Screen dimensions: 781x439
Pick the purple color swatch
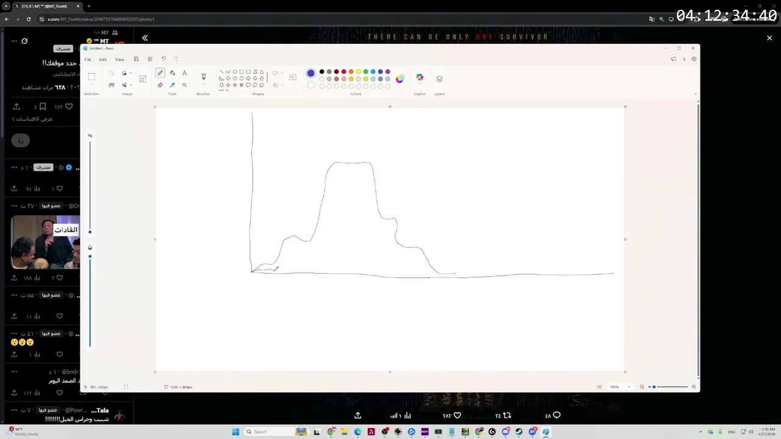pyautogui.click(x=387, y=72)
